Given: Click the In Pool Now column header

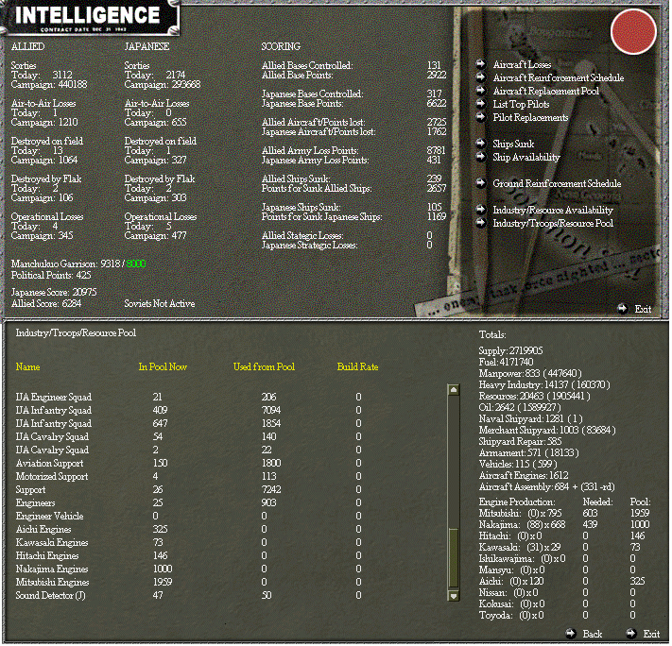Looking at the screenshot, I should click(163, 366).
